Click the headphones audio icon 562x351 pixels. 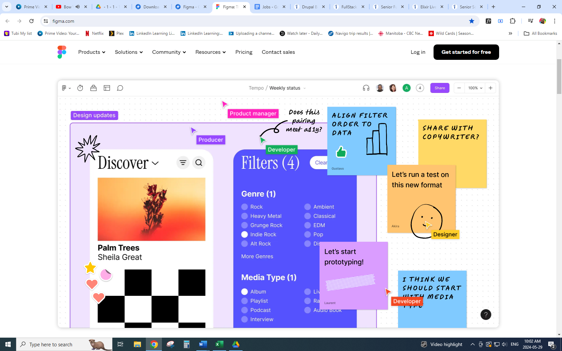[366, 88]
